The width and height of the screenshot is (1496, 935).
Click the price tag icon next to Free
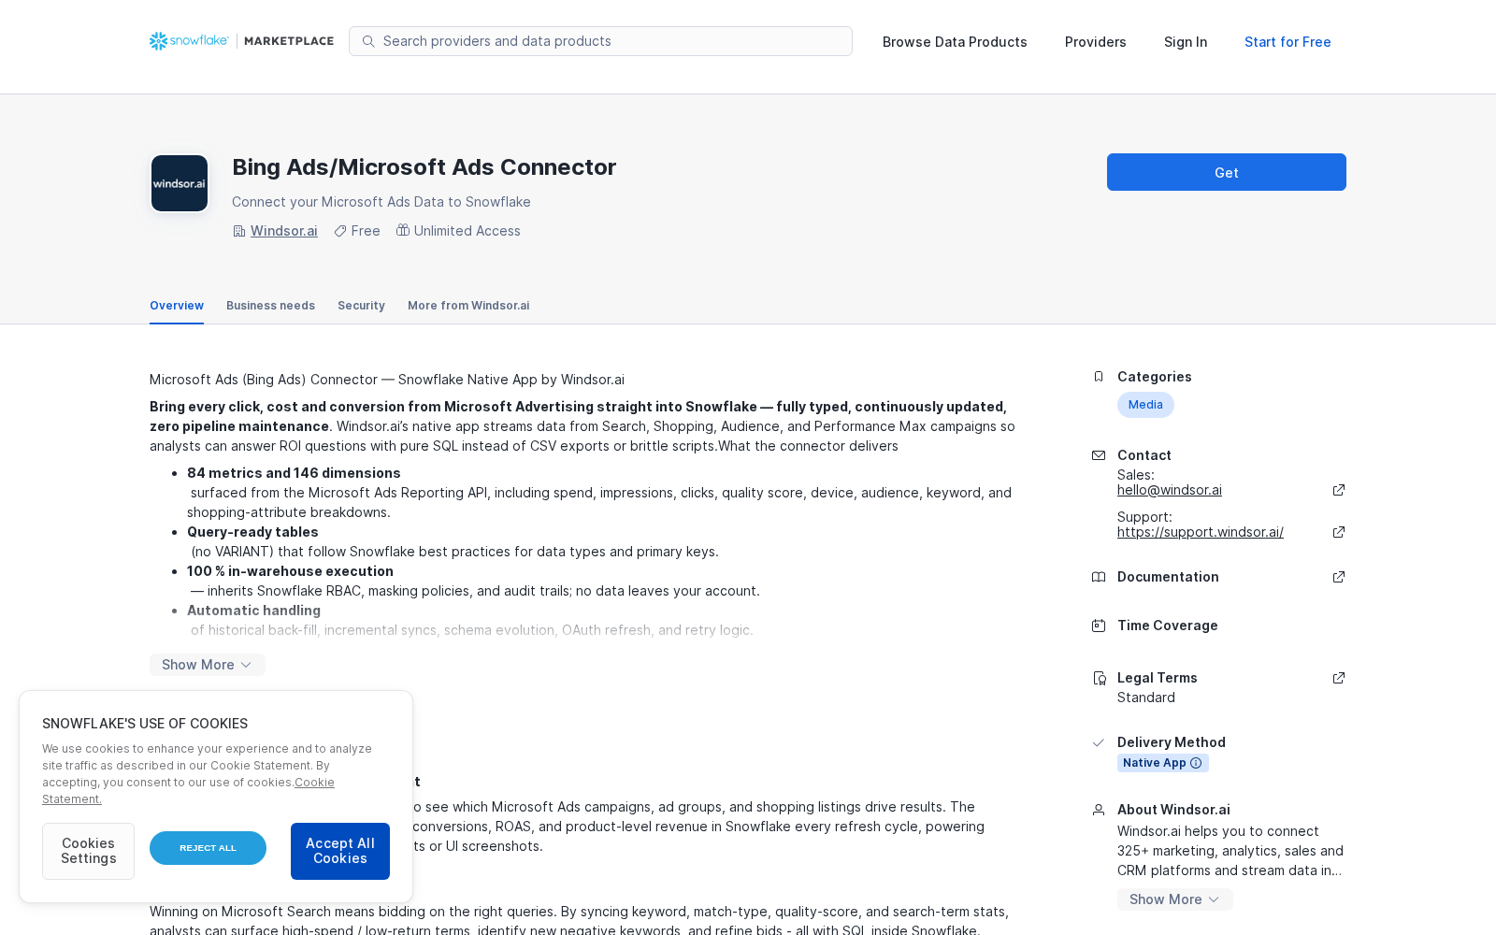click(340, 231)
